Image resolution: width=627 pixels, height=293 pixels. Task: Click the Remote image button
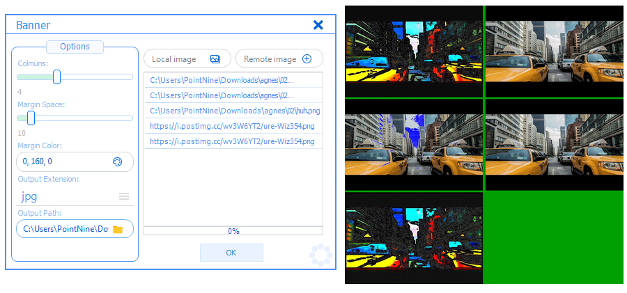(279, 58)
